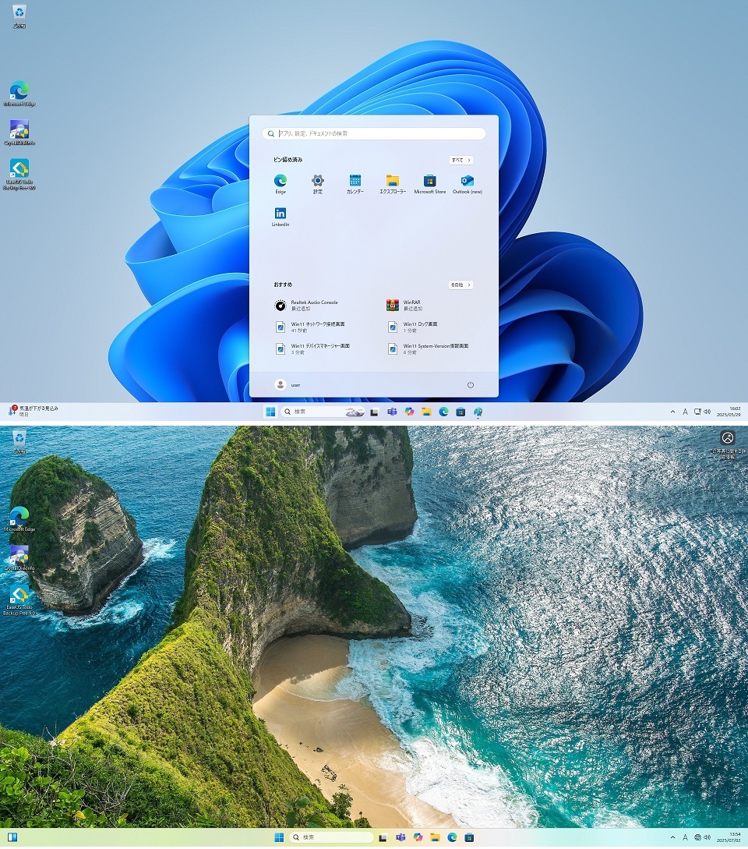Open Edge on blue-wallpaper desktop taskbar

coord(444,412)
